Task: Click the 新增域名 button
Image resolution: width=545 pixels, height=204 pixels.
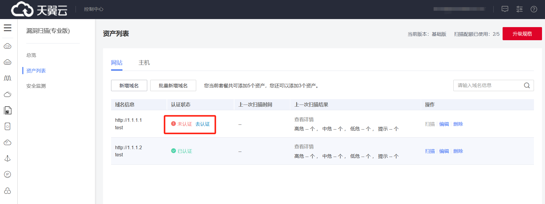Action: click(129, 85)
